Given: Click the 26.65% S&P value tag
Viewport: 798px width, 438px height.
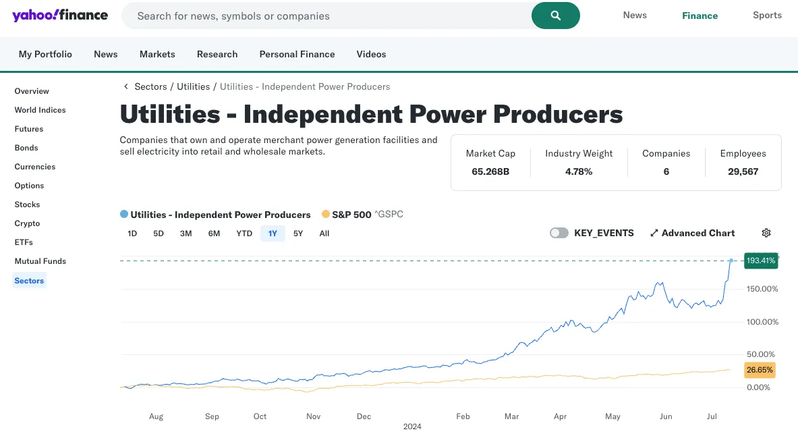Looking at the screenshot, I should click(760, 370).
